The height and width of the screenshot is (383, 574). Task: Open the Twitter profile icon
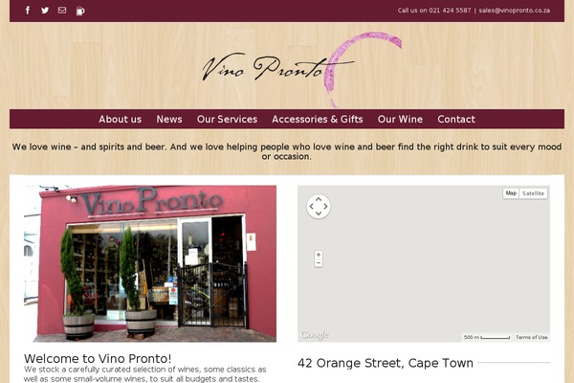pos(45,11)
